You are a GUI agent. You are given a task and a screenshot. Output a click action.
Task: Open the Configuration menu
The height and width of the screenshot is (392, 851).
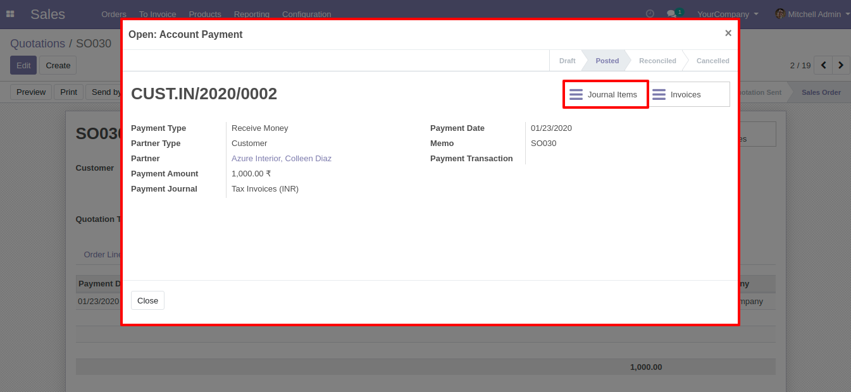pos(307,14)
